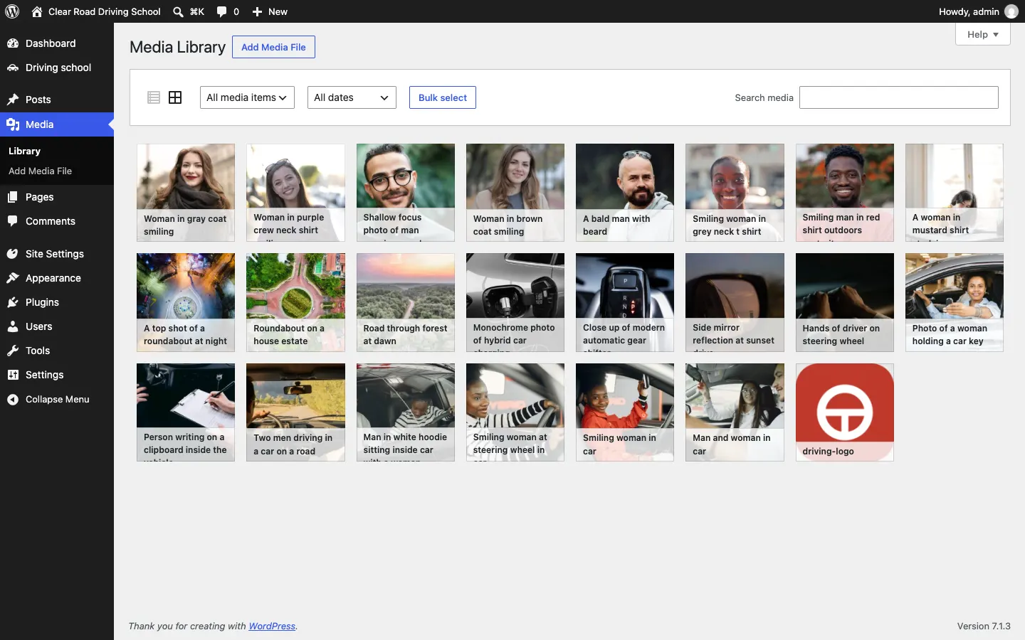Open Smiling man in red shirt outdoors thumbnail
The height and width of the screenshot is (640, 1025).
(845, 193)
